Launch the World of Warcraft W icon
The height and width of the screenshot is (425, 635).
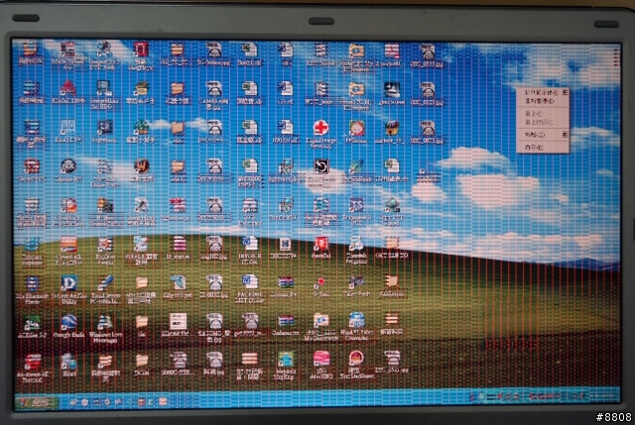(x=141, y=166)
